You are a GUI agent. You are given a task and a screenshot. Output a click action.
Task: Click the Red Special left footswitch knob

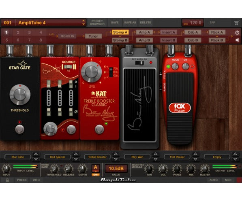pyautogui.click(x=51, y=129)
